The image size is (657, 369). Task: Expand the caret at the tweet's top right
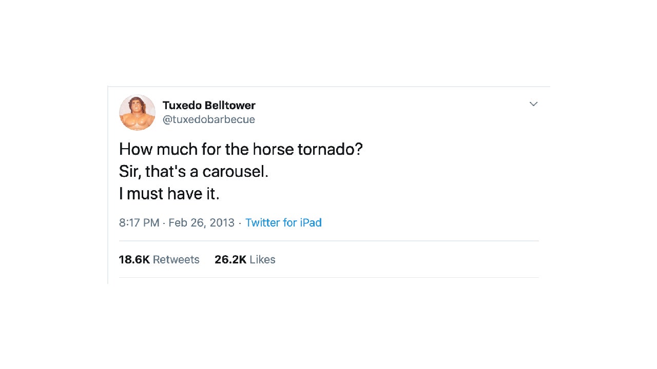pos(533,104)
